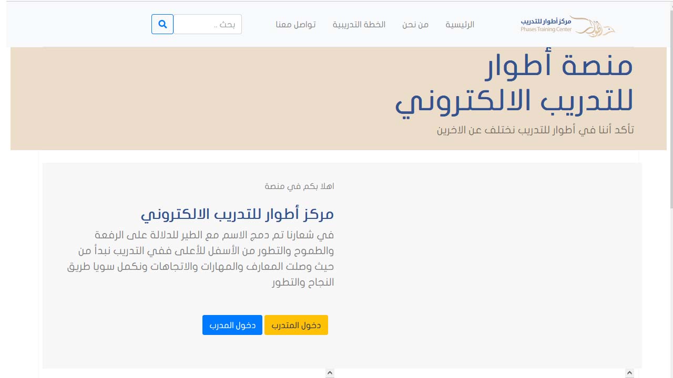
Task: Click the paragraph starting في شعارنا تم دمج
Action: click(x=201, y=258)
